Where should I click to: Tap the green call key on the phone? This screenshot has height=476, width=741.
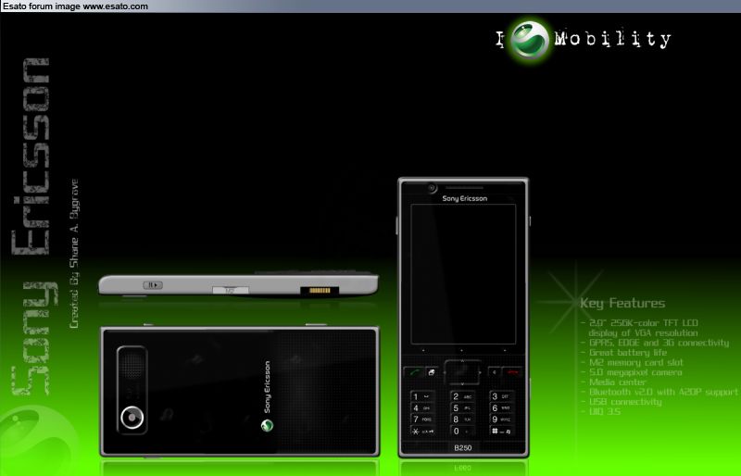point(414,372)
